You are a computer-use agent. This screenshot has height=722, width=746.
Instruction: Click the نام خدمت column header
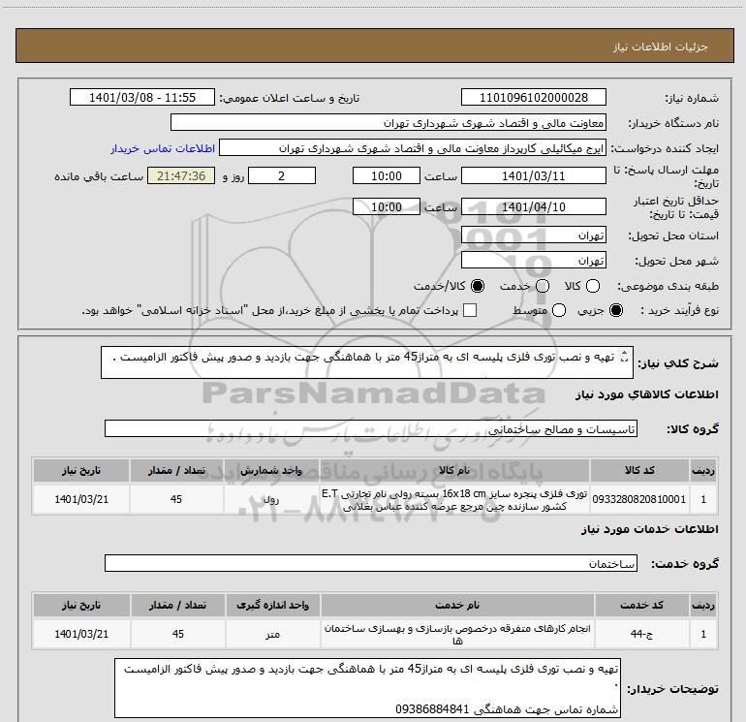point(457,605)
